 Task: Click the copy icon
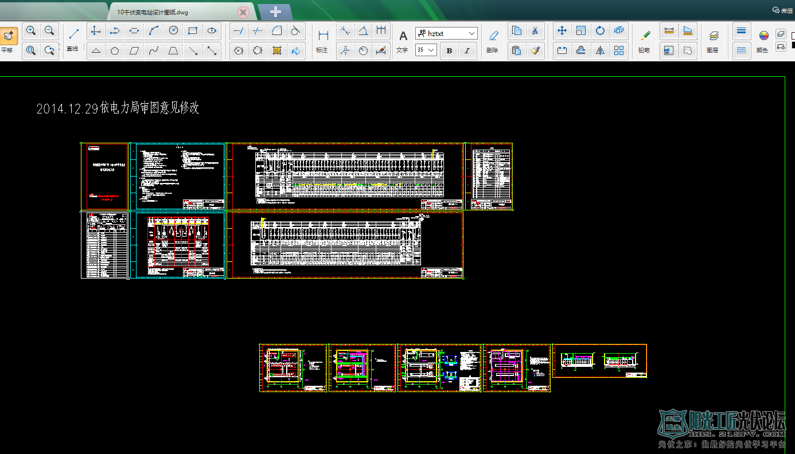point(516,31)
